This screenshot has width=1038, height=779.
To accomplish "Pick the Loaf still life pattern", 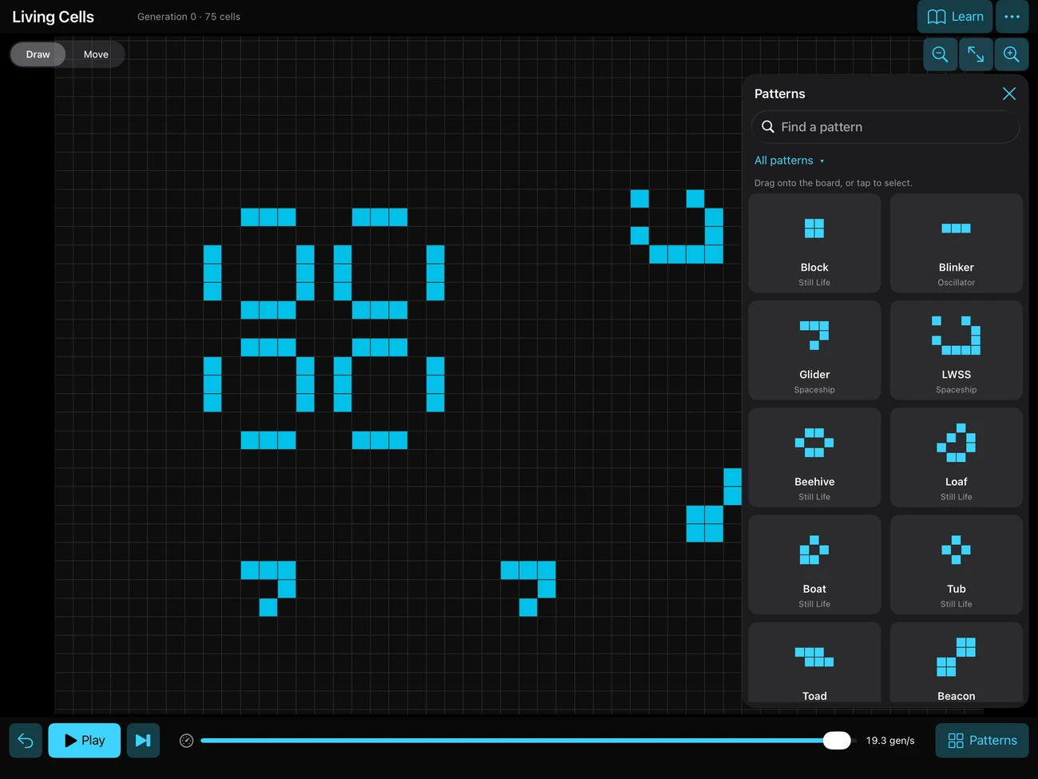I will pyautogui.click(x=957, y=457).
